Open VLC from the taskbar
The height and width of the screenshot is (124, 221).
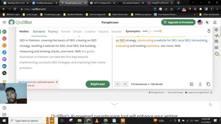97,121
